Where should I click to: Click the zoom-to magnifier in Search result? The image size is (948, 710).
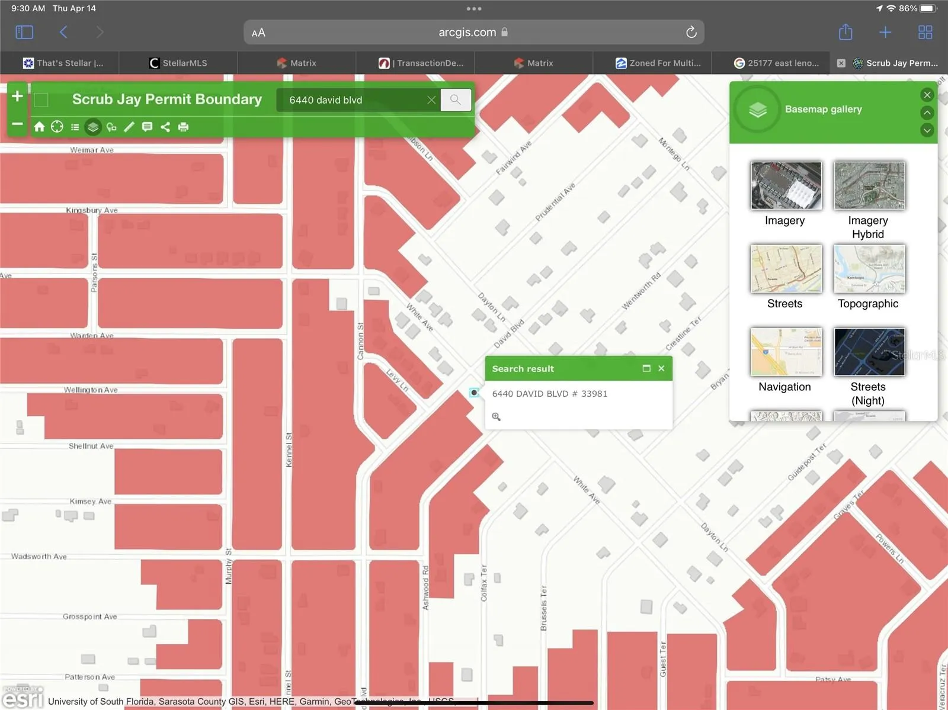[497, 417]
